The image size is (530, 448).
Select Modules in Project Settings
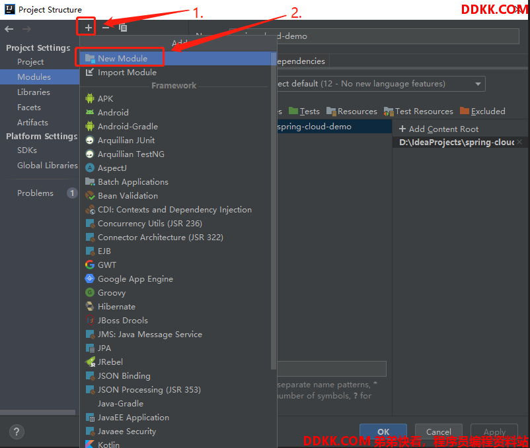coord(40,77)
